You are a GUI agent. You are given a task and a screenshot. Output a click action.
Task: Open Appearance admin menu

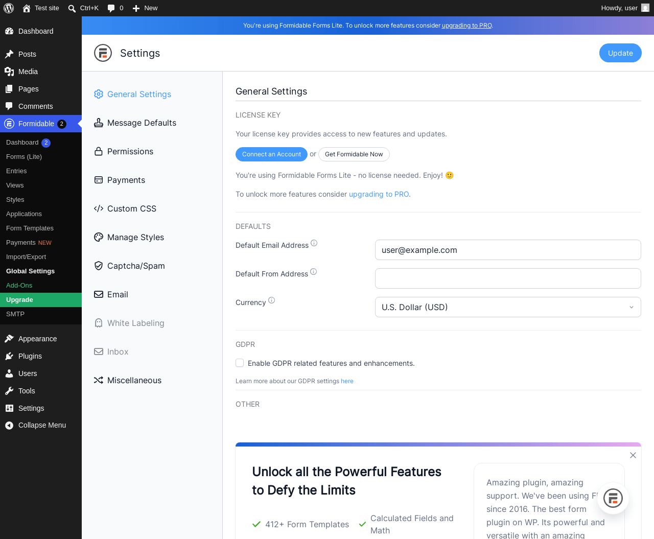41,339
